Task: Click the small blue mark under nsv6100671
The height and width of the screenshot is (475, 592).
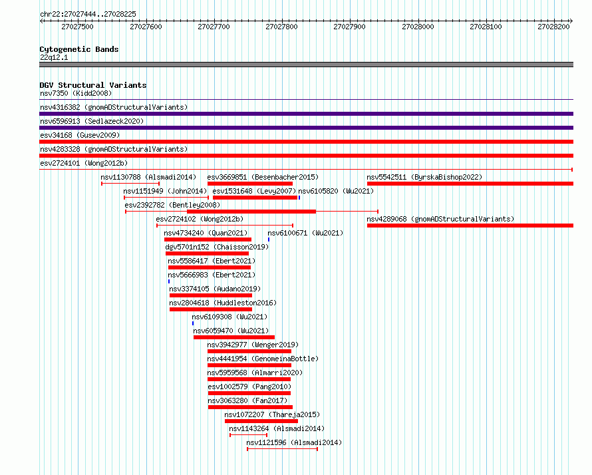Action: tap(269, 239)
